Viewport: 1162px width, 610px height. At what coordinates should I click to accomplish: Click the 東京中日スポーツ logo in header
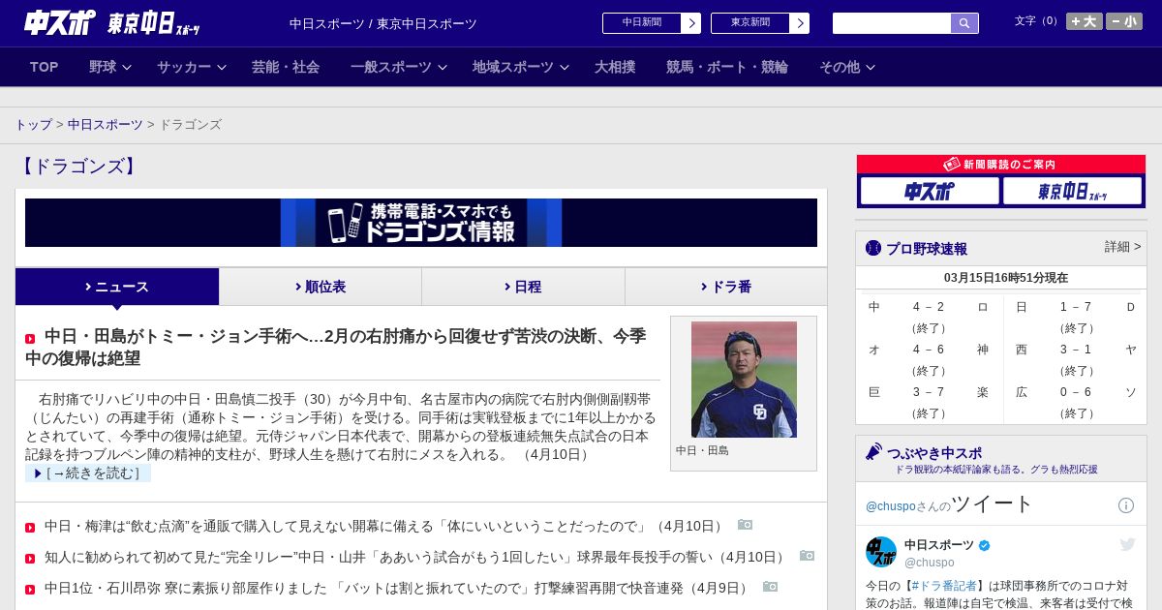[154, 23]
